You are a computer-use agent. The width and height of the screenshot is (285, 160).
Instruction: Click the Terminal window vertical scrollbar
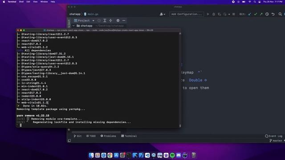180,80
